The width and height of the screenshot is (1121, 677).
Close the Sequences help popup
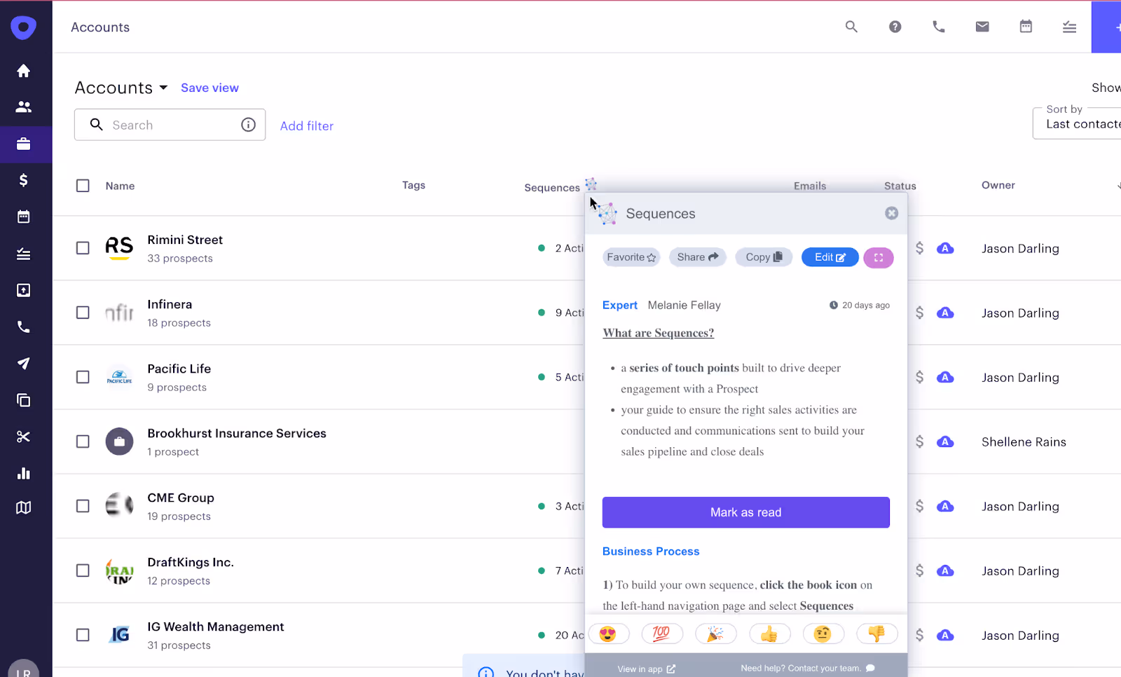pyautogui.click(x=891, y=213)
